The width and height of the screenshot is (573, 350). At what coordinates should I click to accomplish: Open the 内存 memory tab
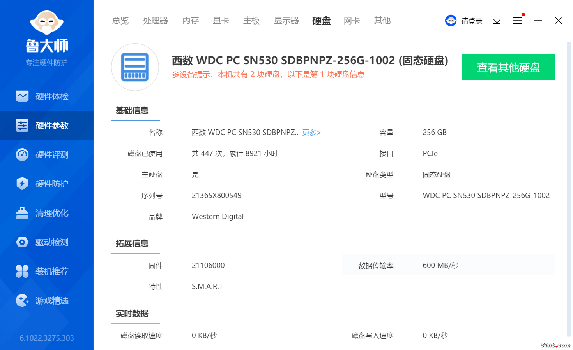(x=191, y=21)
